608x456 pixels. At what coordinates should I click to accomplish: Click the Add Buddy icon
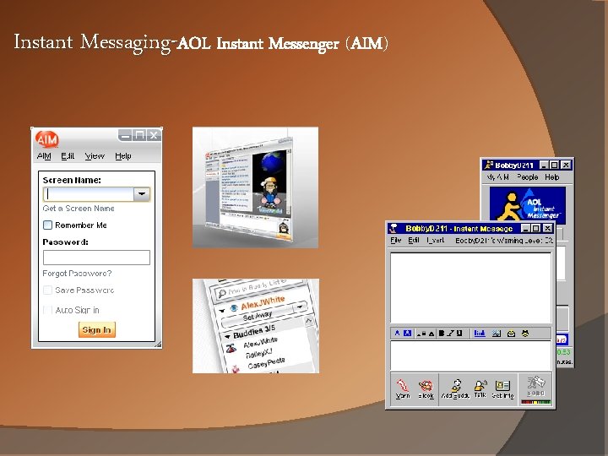click(456, 388)
